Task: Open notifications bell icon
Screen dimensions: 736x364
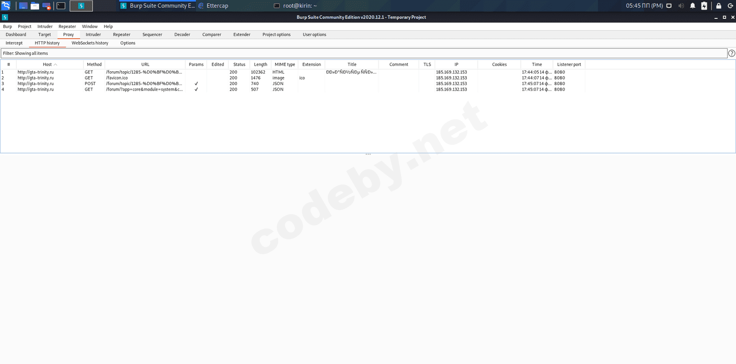Action: (x=693, y=6)
